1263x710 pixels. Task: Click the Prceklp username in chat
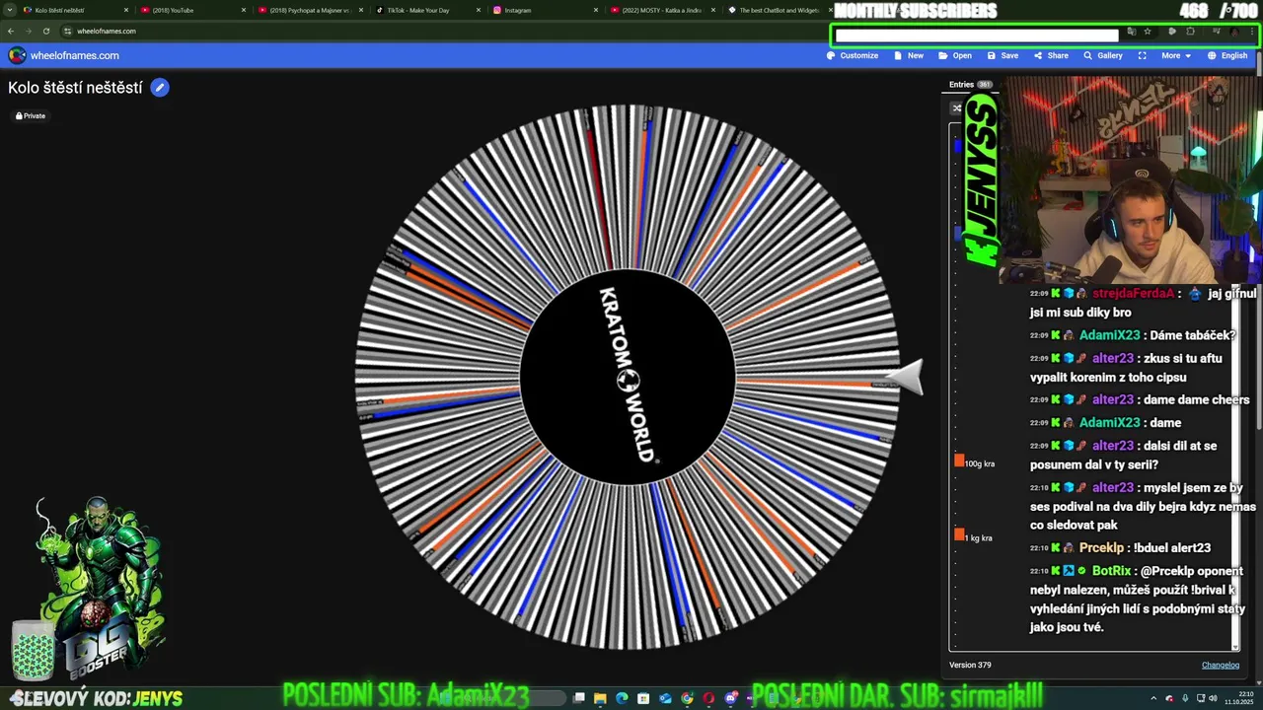tap(1101, 547)
